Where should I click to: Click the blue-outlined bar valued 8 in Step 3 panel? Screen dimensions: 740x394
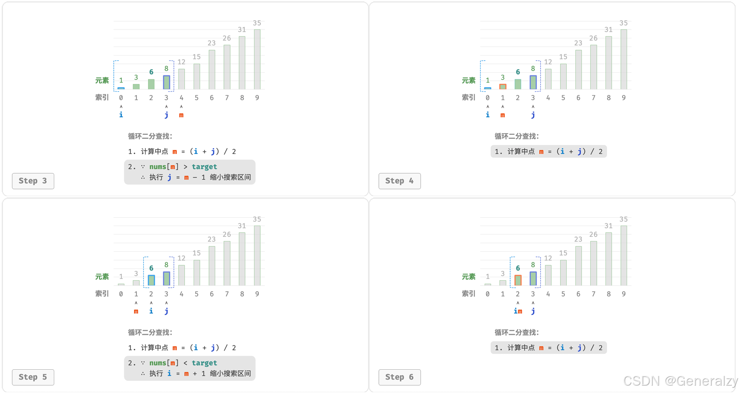click(166, 82)
